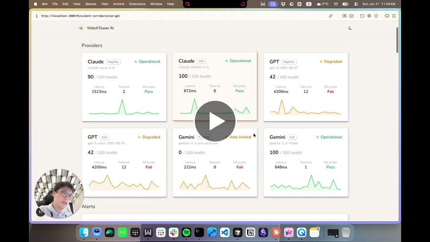The height and width of the screenshot is (242, 430).
Task: Click the WatchTower AI logo icon
Action: [x=81, y=28]
